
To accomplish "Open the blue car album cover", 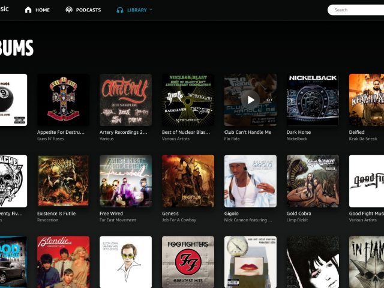I will tap(13, 262).
